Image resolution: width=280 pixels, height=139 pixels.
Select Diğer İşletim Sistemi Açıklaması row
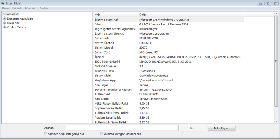169,29
